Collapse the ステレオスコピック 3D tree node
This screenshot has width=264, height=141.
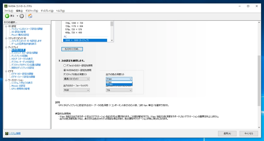[x=6, y=38]
